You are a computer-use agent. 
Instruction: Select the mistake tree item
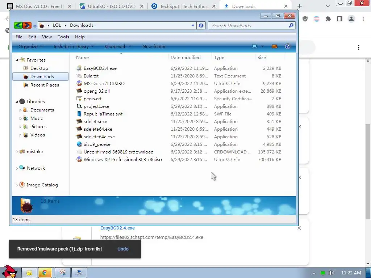tap(35, 152)
